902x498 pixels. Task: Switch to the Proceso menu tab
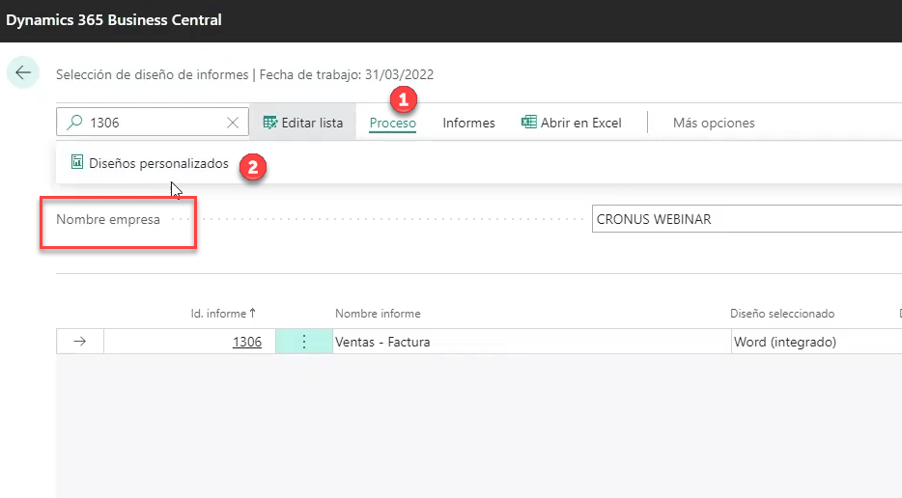(392, 123)
